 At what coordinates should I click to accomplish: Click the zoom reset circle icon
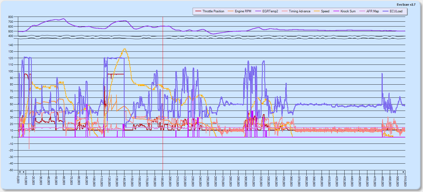point(20,172)
